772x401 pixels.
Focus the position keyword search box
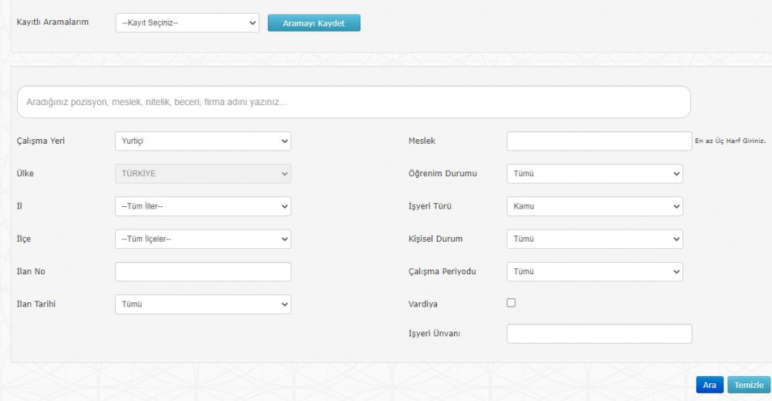[354, 102]
